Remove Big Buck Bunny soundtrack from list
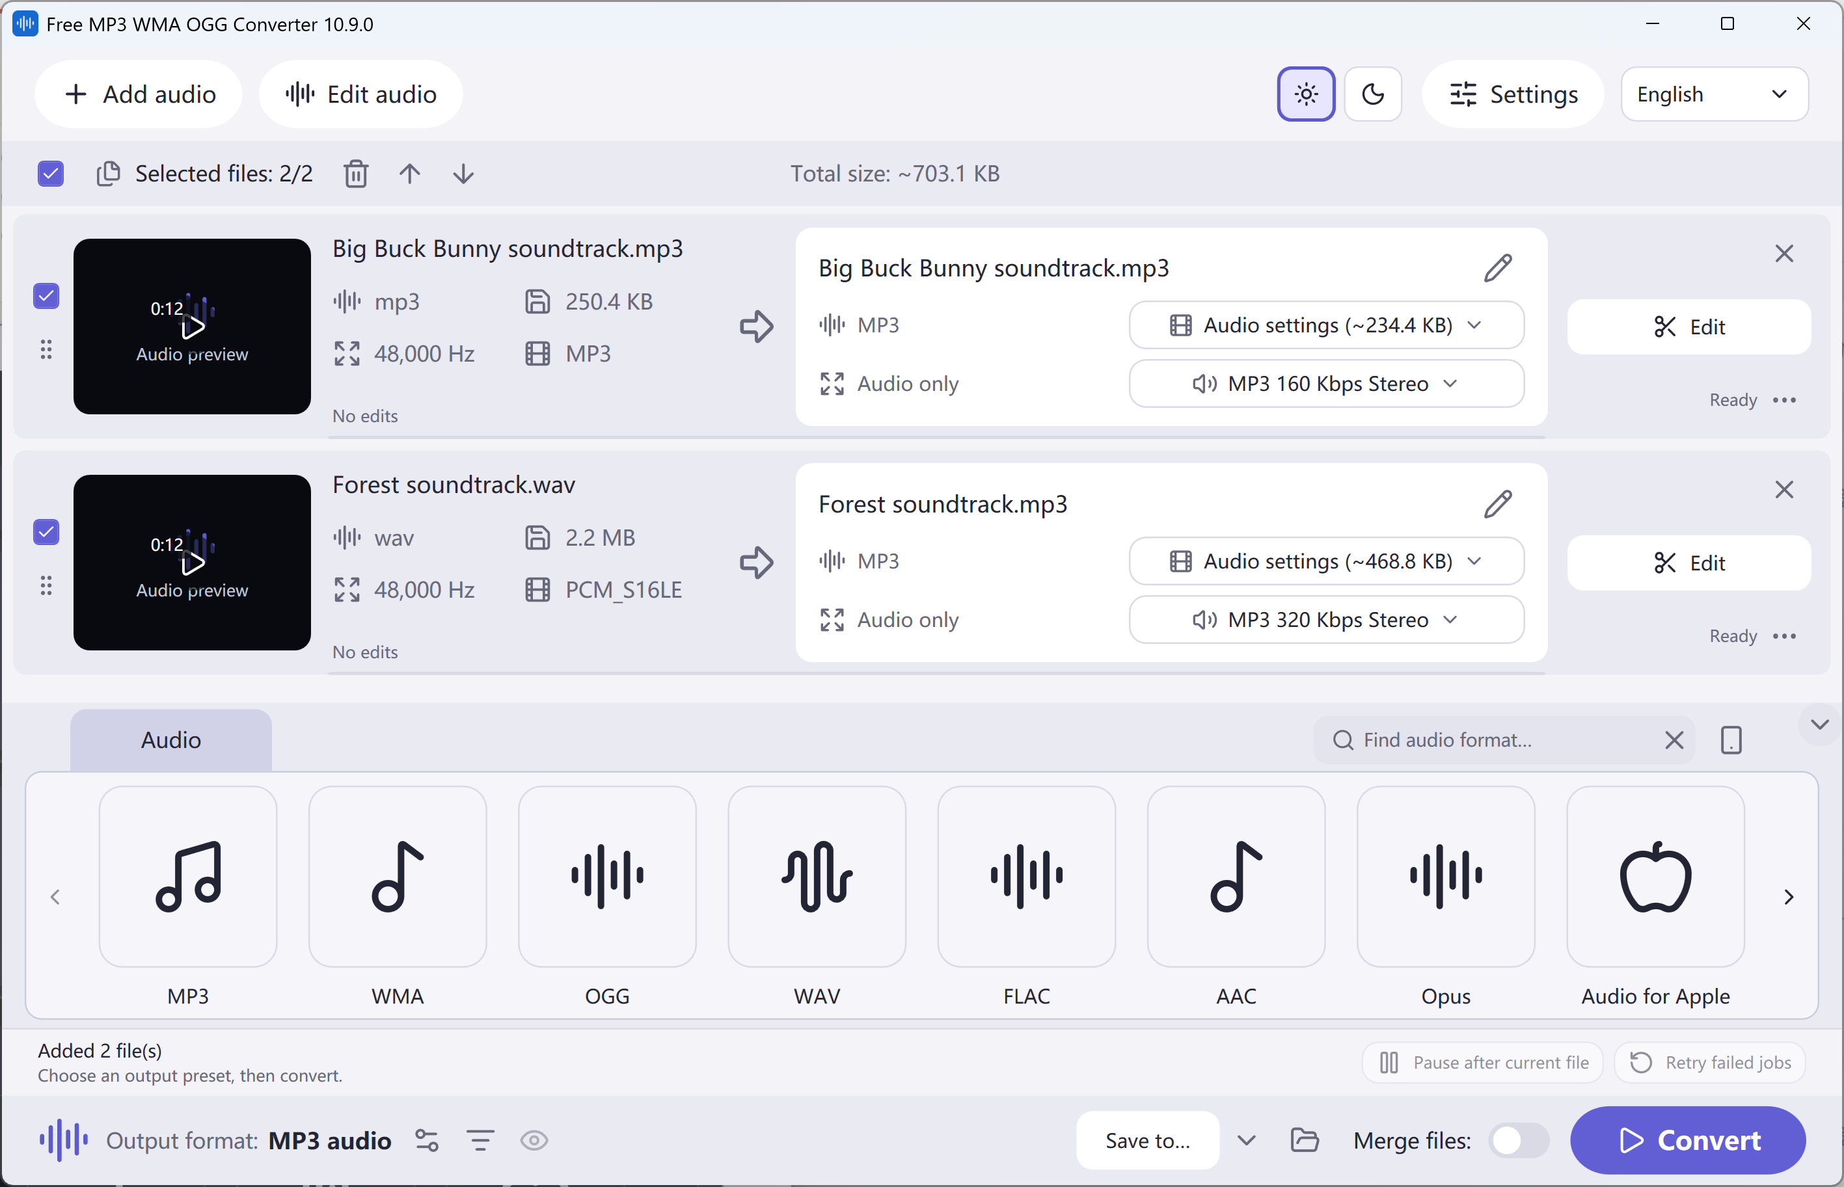This screenshot has width=1844, height=1187. tap(1784, 254)
